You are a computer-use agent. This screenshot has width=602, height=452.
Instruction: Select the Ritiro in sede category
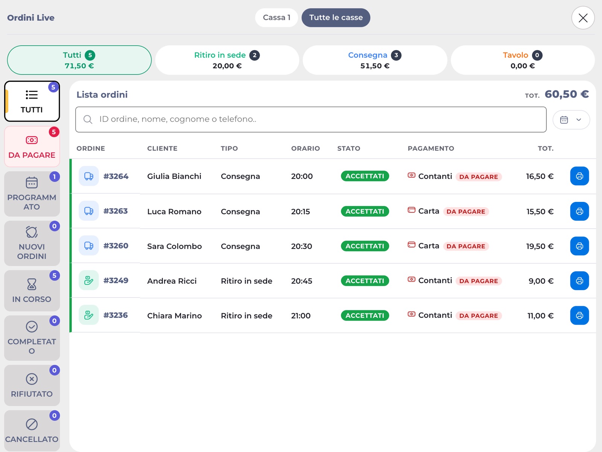(x=227, y=60)
